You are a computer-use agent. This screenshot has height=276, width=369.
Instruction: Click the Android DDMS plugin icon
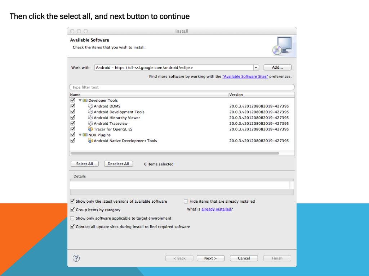[x=90, y=106]
